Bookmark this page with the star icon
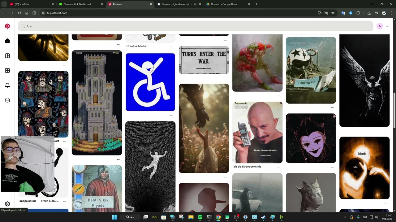 [x=333, y=13]
